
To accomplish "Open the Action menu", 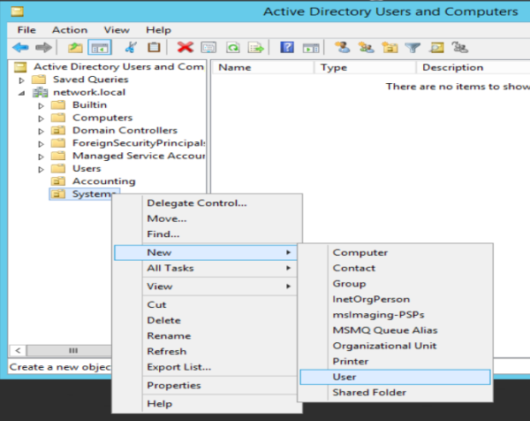I will 70,30.
